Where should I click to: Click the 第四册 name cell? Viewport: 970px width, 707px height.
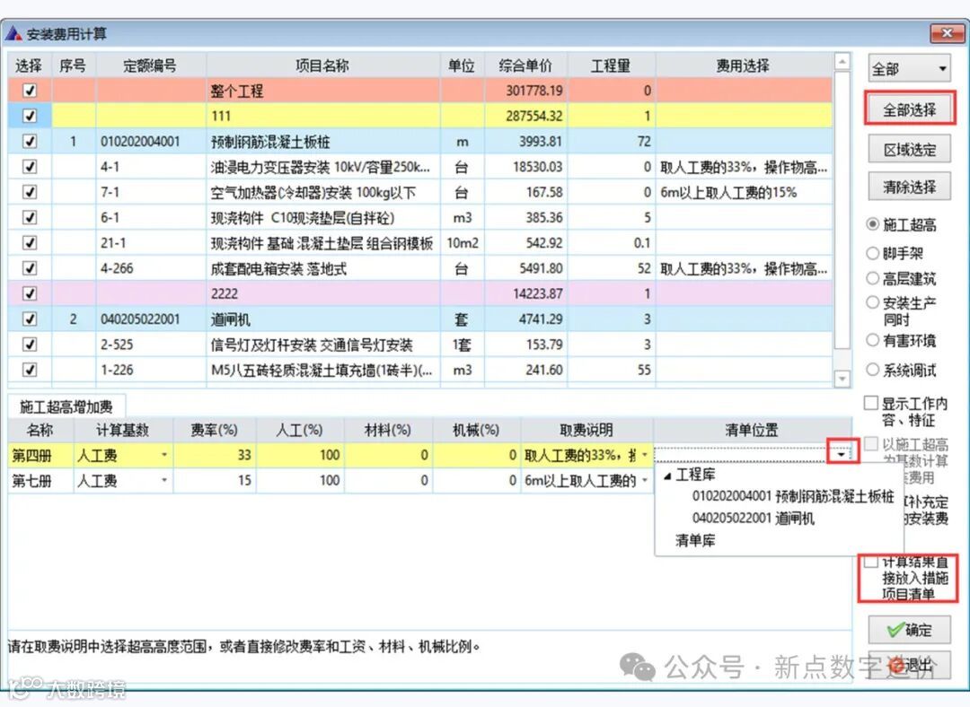tap(40, 455)
